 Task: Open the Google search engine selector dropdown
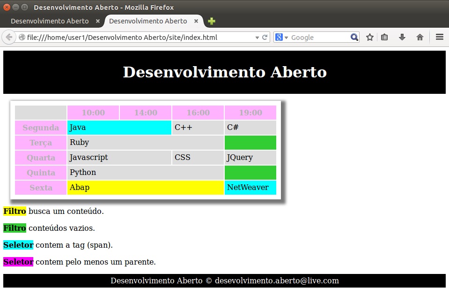pos(282,38)
